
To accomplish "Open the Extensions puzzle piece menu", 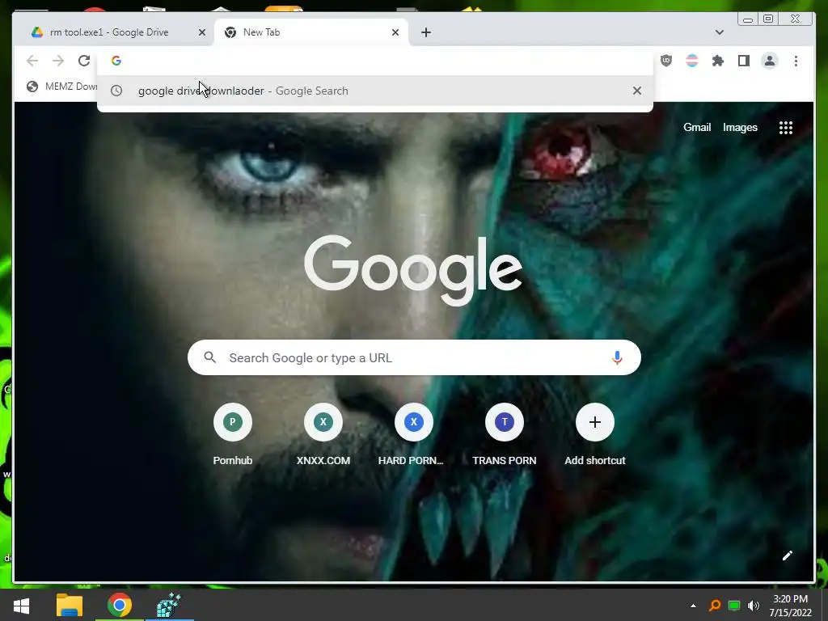I will [x=718, y=61].
